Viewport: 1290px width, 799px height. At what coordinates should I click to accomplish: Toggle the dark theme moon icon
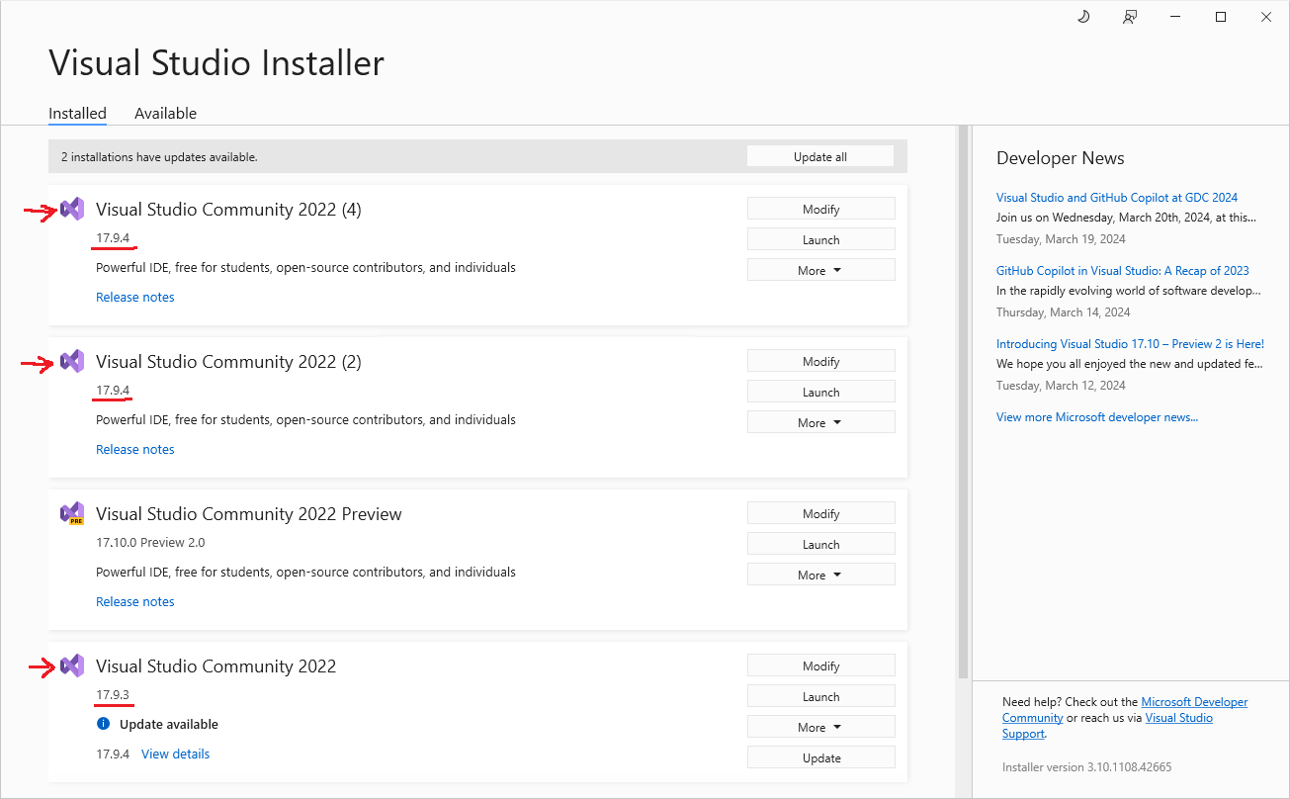click(1083, 17)
